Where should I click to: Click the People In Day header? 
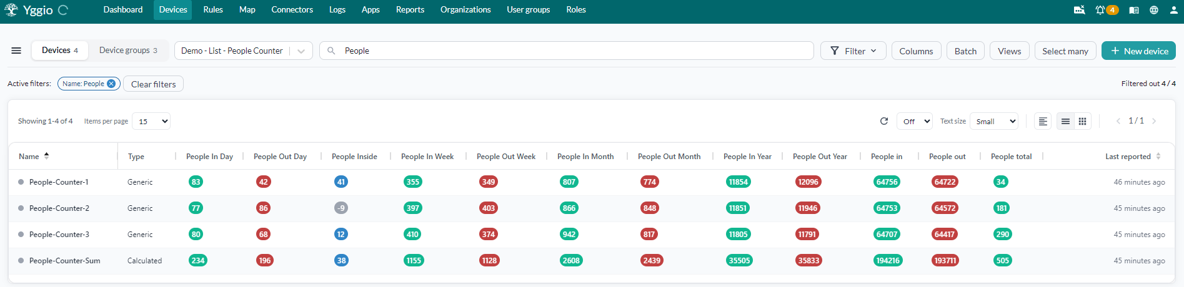(209, 157)
